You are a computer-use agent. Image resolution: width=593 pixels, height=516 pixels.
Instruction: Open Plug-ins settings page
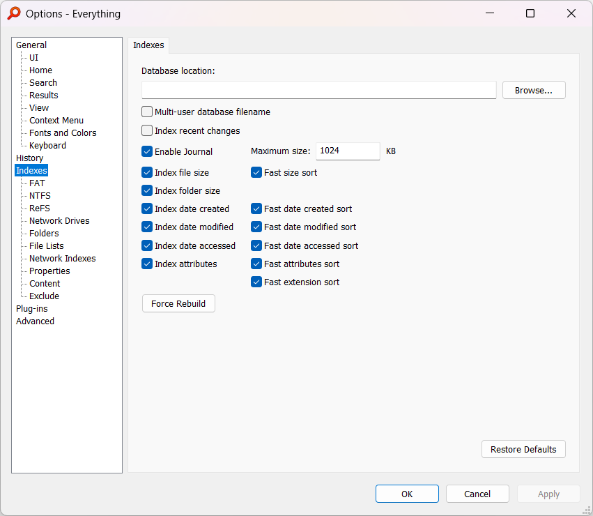[x=32, y=308]
